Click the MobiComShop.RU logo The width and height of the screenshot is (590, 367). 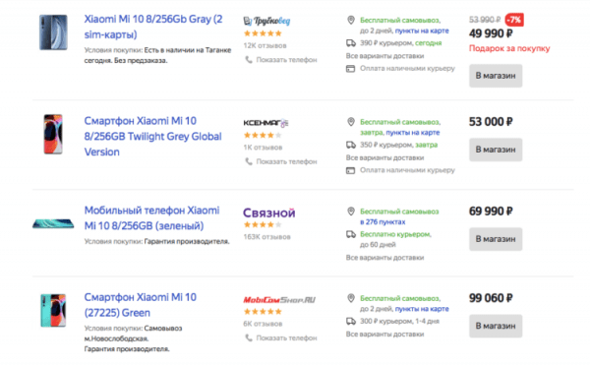click(279, 300)
